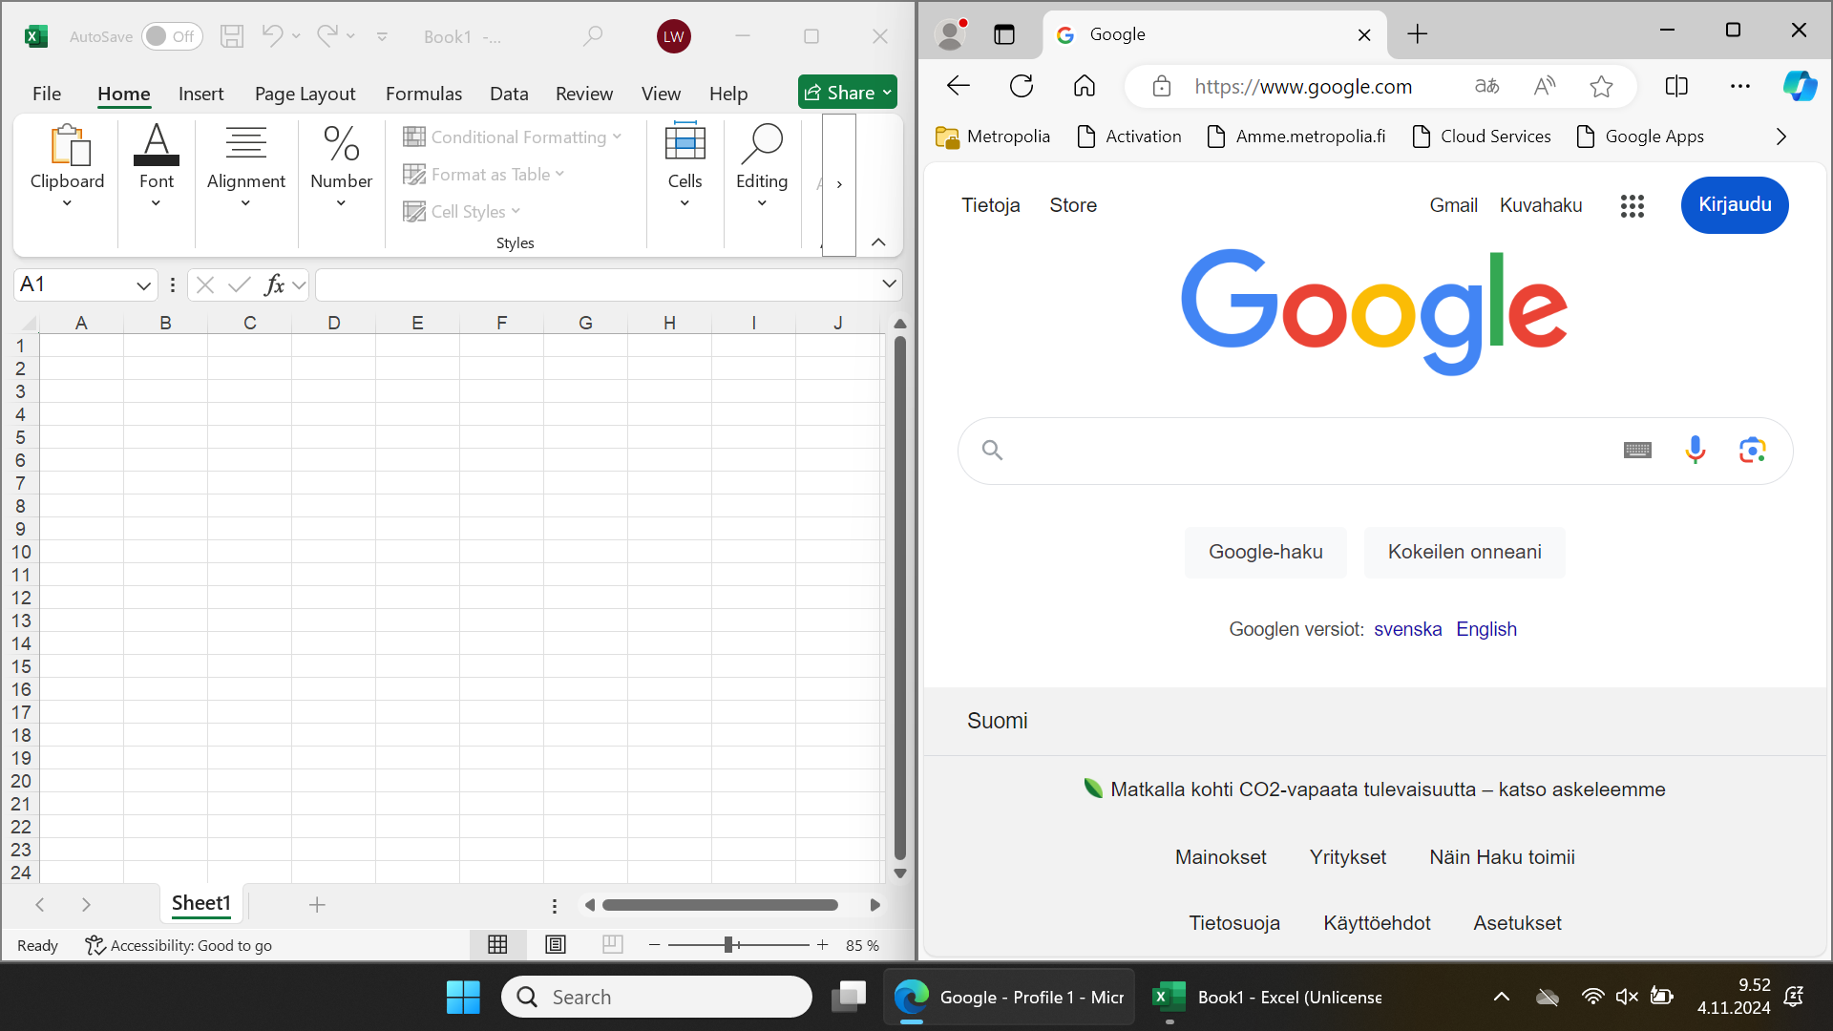This screenshot has height=1031, width=1833.
Task: Click the Undo arrow in Excel
Action: coord(272,35)
